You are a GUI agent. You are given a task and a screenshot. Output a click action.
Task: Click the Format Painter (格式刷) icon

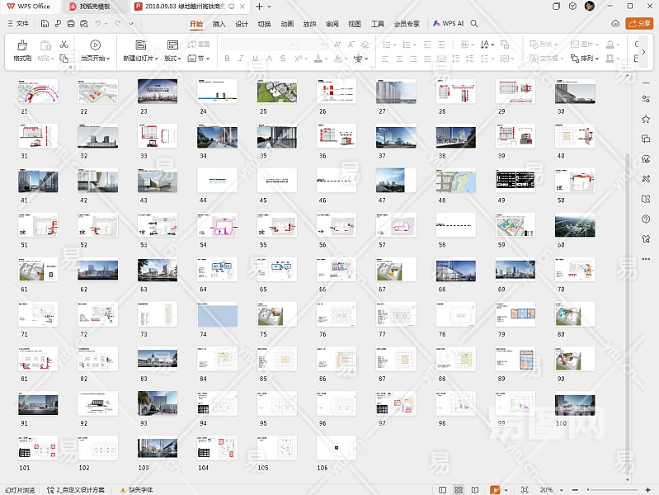point(22,45)
